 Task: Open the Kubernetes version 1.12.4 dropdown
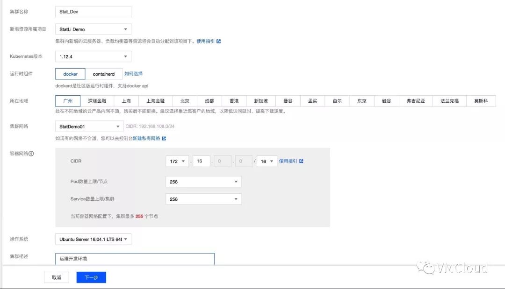pyautogui.click(x=93, y=56)
